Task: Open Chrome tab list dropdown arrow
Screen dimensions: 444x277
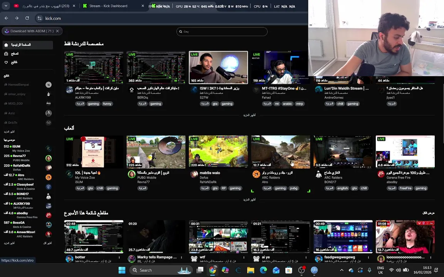Action: pos(6,6)
